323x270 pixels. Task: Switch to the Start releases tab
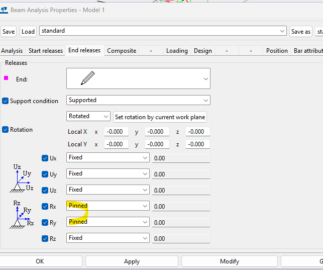pos(46,51)
